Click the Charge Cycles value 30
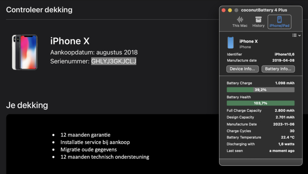Viewport: 308px width, 174px height. (292, 131)
